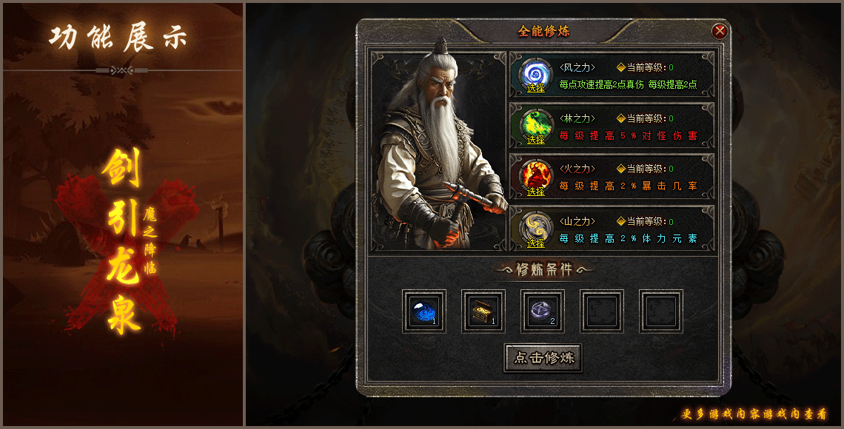Click the treasure chest material slot
This screenshot has height=429, width=844.
pyautogui.click(x=483, y=311)
